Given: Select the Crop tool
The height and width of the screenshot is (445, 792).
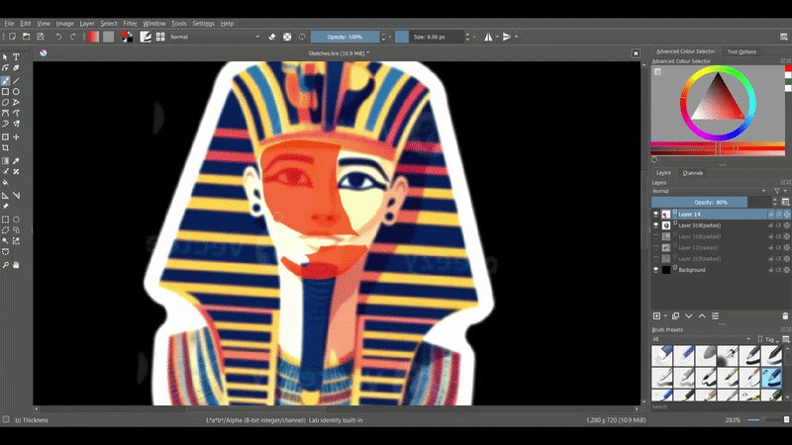Looking at the screenshot, I should point(6,147).
